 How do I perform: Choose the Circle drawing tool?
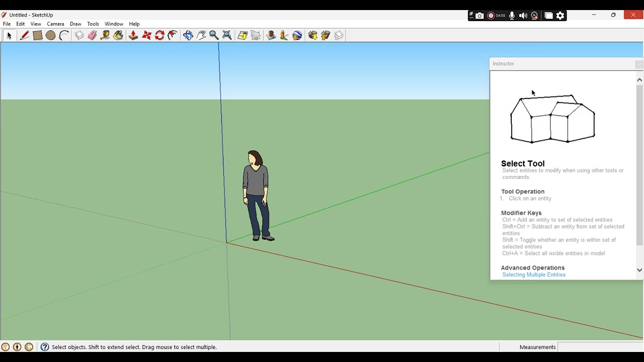pos(50,35)
